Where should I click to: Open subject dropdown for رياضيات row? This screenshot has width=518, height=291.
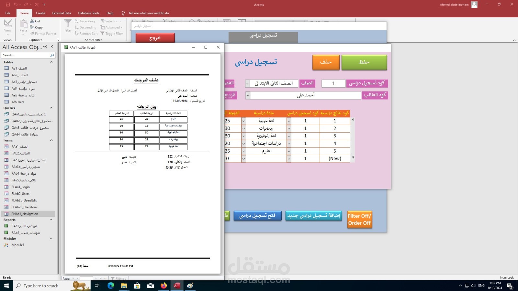pyautogui.click(x=243, y=128)
